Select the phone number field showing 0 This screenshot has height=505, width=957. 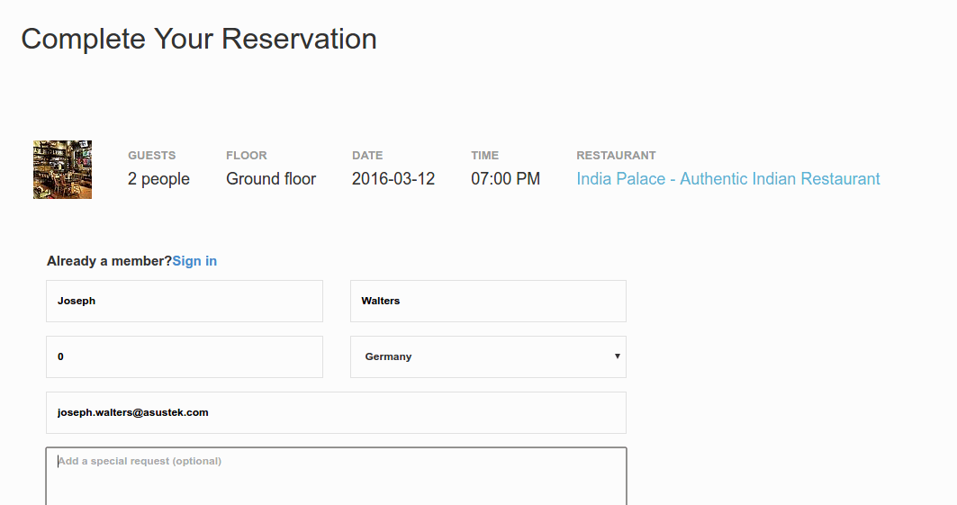tap(185, 356)
